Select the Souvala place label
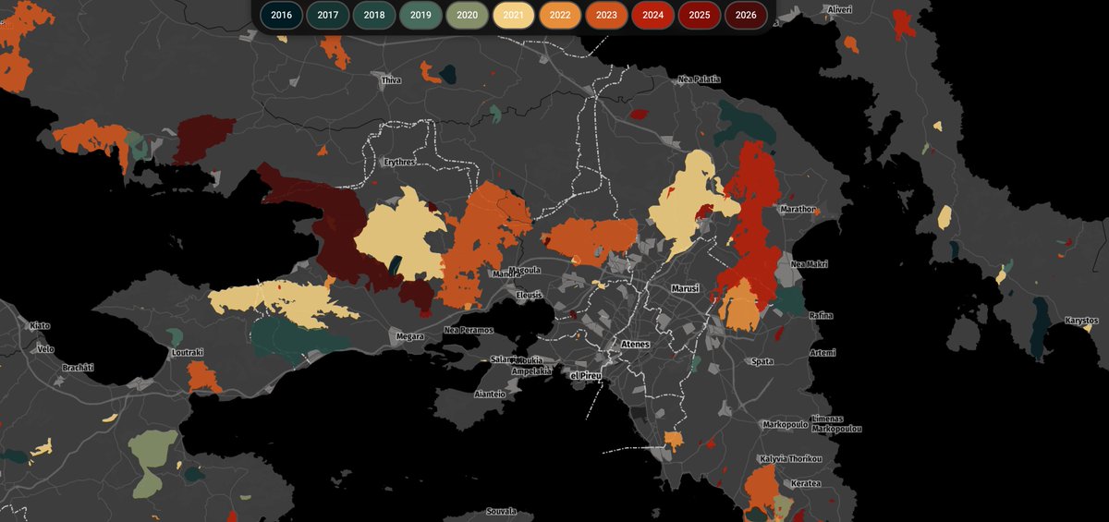1109x522 pixels. point(500,511)
